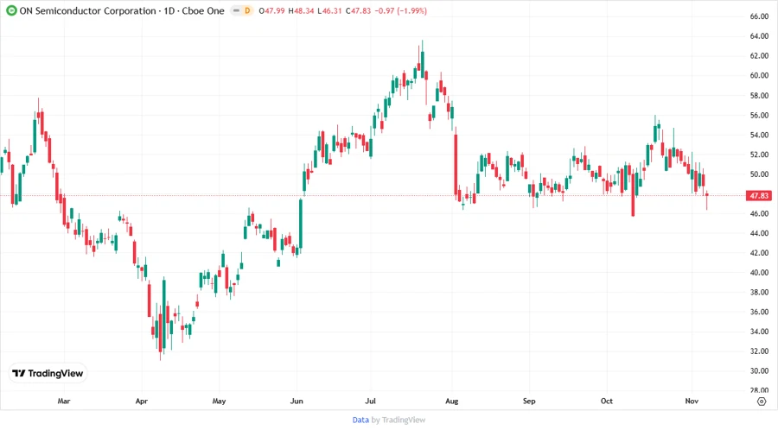Click the 'by TradingView' attribution text
The image size is (778, 430).
click(x=399, y=420)
